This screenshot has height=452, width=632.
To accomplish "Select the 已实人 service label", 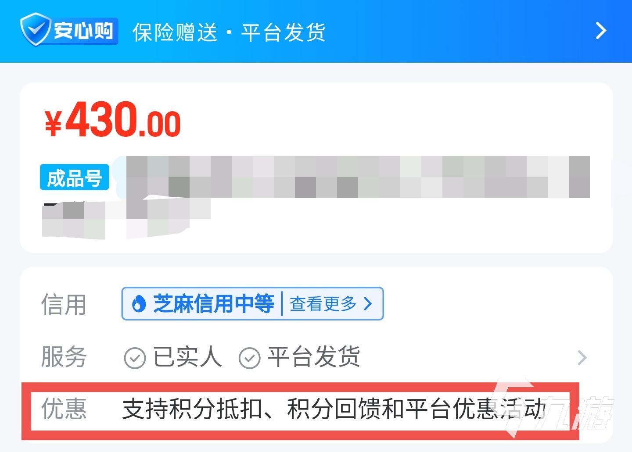I will (187, 357).
